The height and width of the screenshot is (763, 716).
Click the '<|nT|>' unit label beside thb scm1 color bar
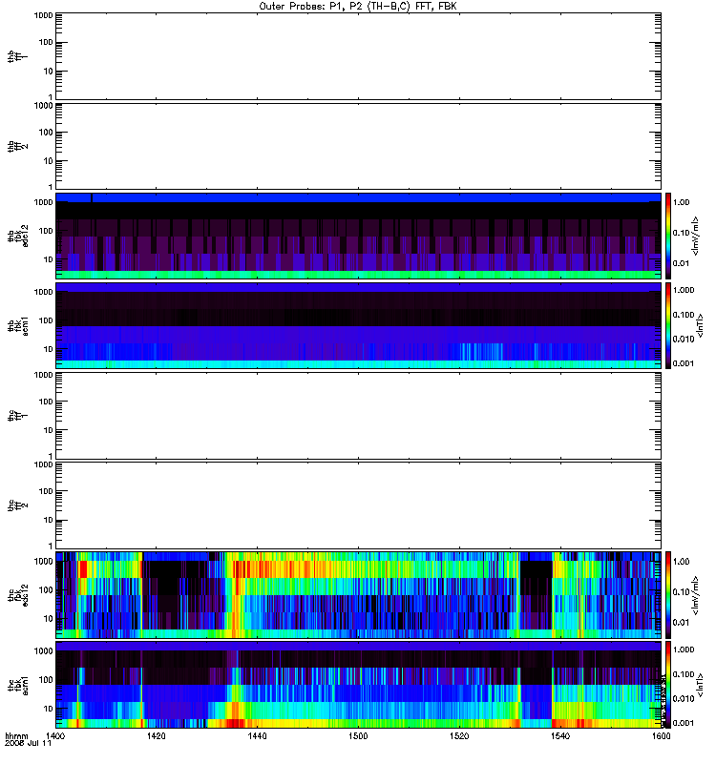pyautogui.click(x=701, y=325)
